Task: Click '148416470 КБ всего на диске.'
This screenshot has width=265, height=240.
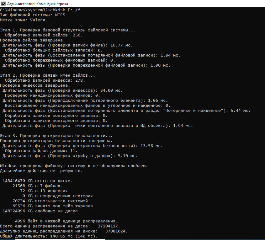Action: click(x=37, y=181)
